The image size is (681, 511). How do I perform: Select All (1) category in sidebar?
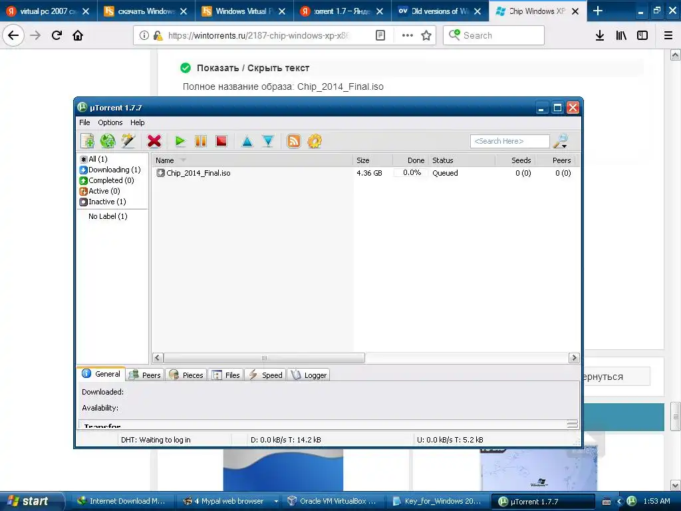point(94,159)
